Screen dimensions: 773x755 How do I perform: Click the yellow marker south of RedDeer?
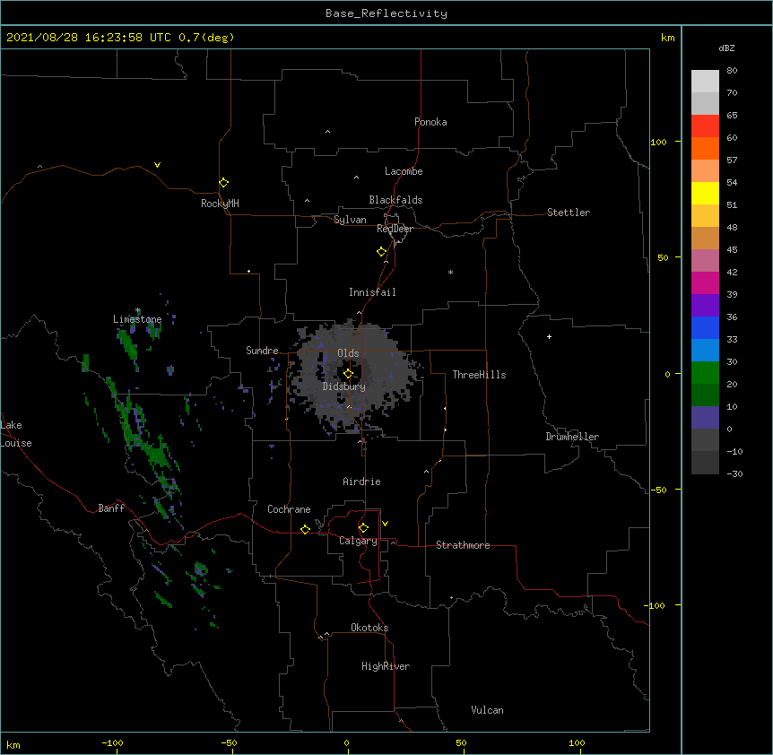(x=382, y=252)
